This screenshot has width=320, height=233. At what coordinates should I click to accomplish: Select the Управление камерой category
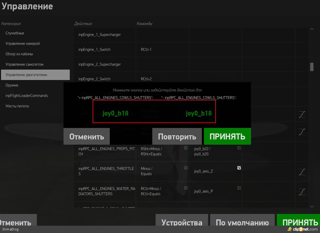point(35,44)
